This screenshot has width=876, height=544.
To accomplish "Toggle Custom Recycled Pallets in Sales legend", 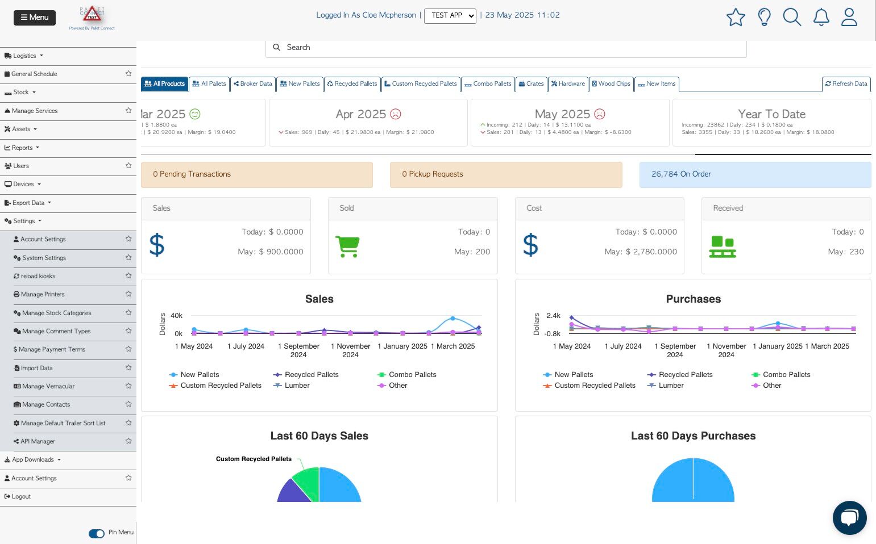I will pos(215,386).
